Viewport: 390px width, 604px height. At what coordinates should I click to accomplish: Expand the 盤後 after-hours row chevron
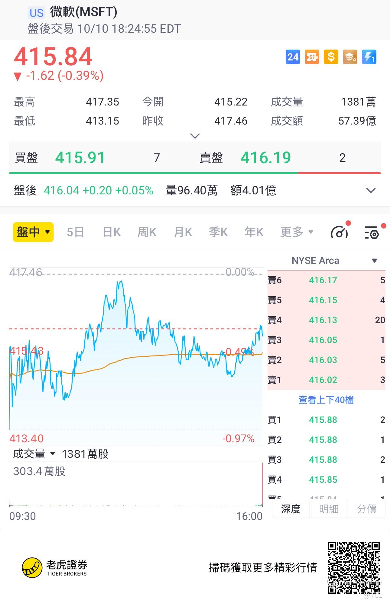(371, 190)
